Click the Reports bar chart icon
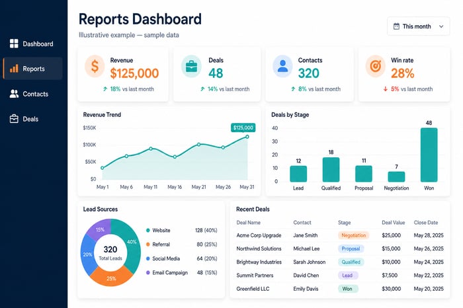The height and width of the screenshot is (308, 463). pyautogui.click(x=14, y=69)
